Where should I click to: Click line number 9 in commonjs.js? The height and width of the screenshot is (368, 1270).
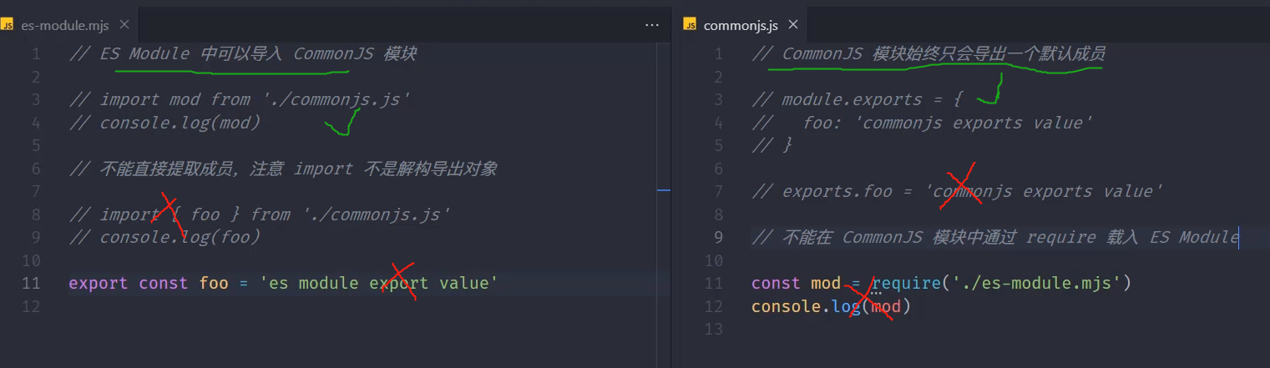718,237
